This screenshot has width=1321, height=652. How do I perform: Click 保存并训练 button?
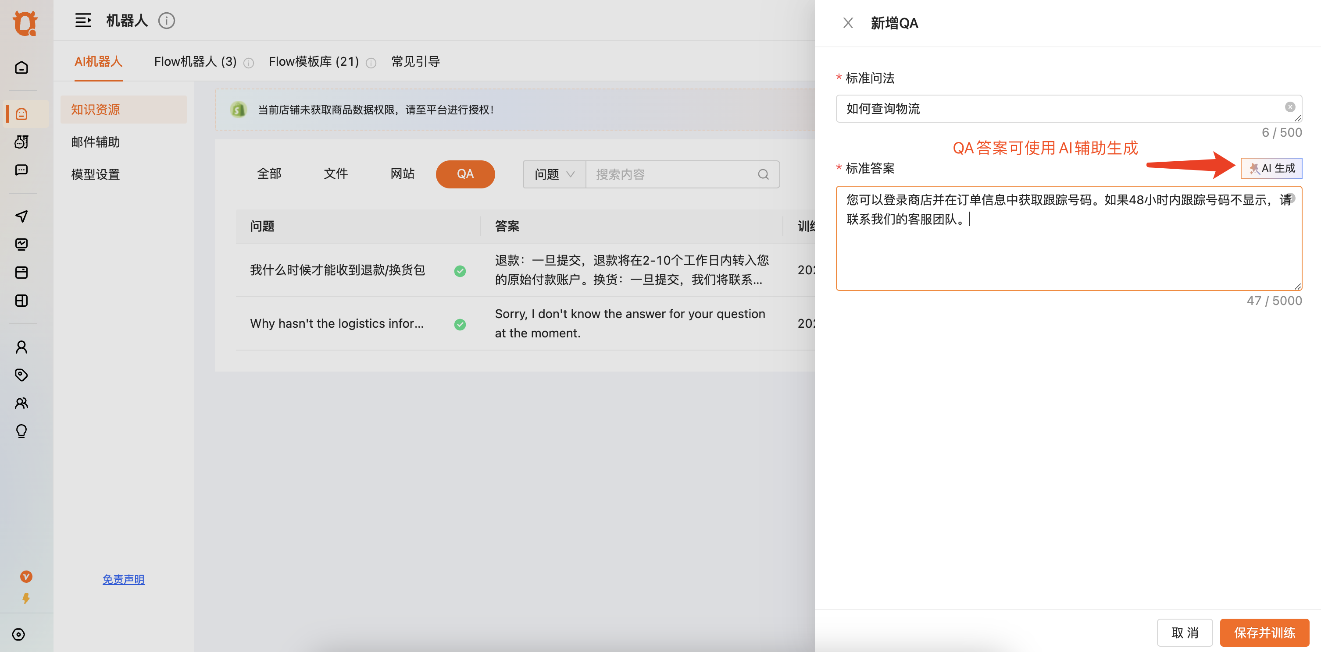pos(1264,633)
